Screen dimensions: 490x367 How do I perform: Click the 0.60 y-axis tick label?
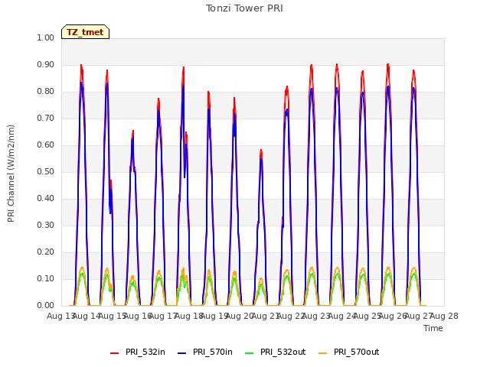46,145
